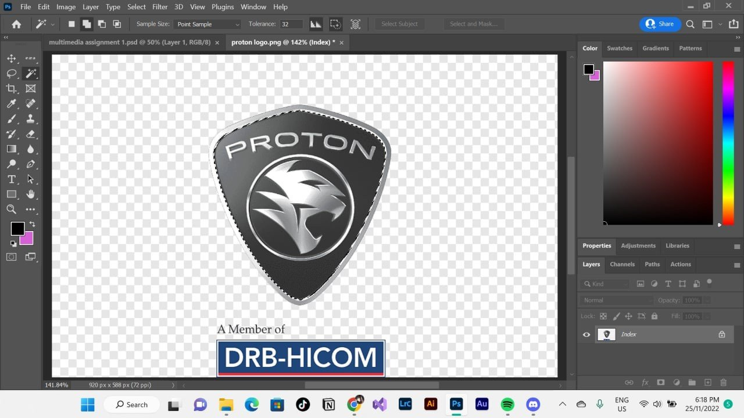Hide the Index layer with eye icon

coord(586,334)
